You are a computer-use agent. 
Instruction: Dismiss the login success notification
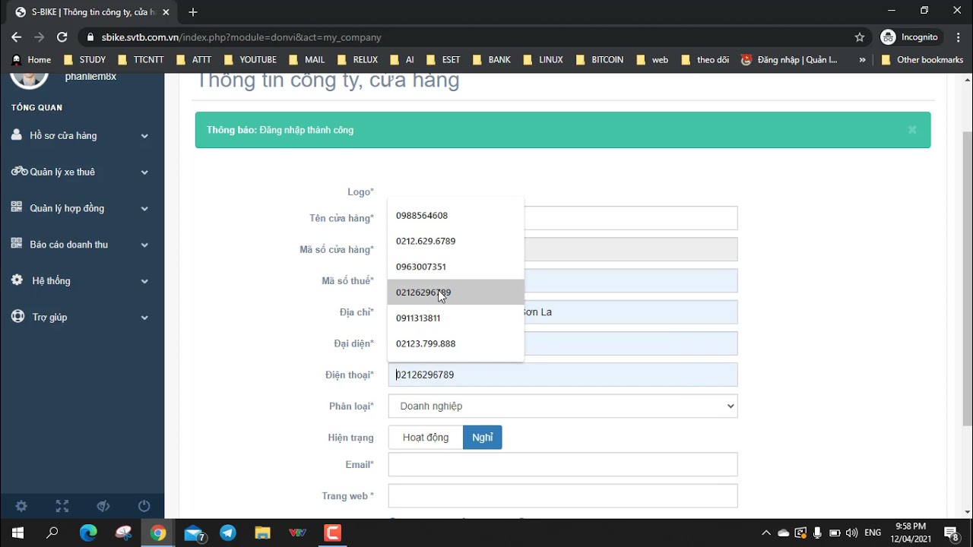pos(912,130)
